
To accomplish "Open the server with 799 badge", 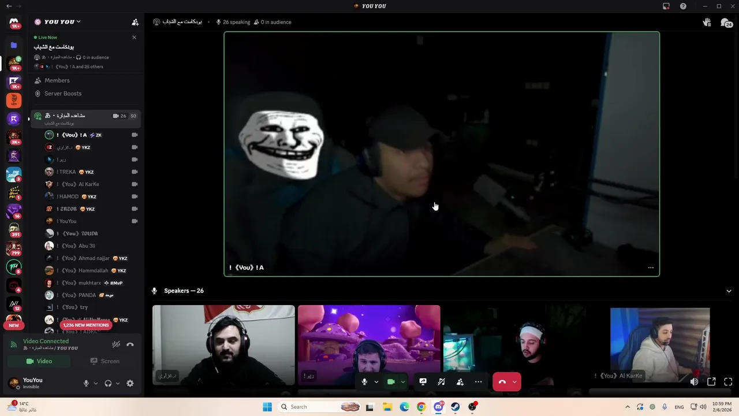I will coord(14,248).
